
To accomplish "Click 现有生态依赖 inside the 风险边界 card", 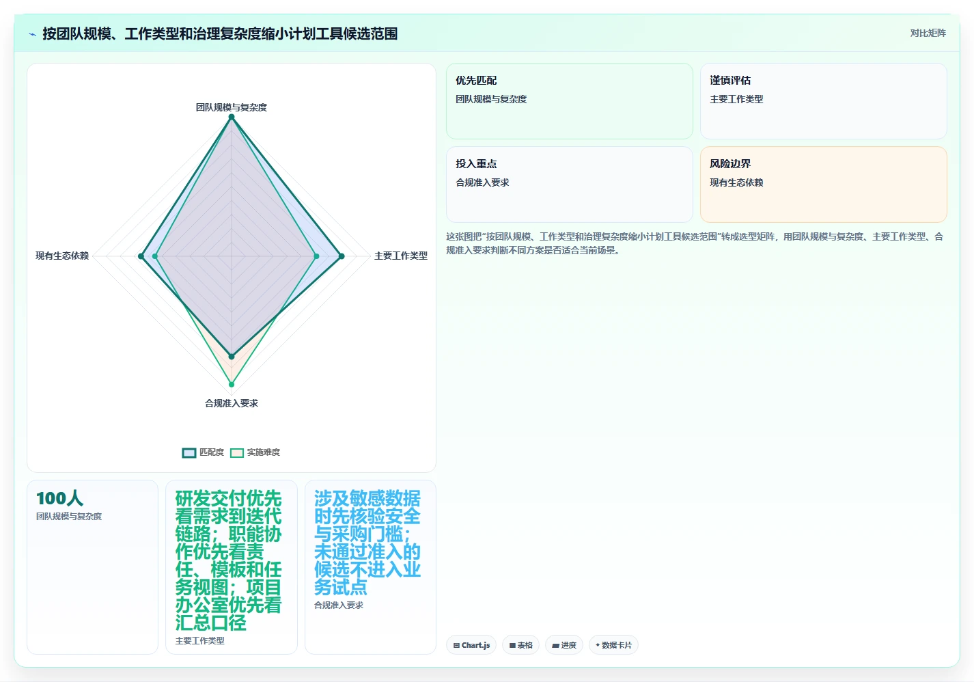I will coord(736,182).
